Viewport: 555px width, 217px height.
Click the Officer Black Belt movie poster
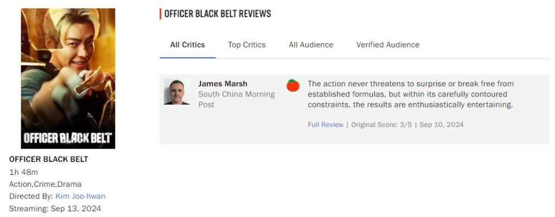click(68, 79)
